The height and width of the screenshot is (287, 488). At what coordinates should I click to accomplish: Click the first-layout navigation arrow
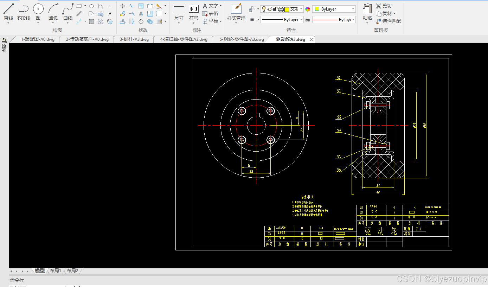click(11, 271)
